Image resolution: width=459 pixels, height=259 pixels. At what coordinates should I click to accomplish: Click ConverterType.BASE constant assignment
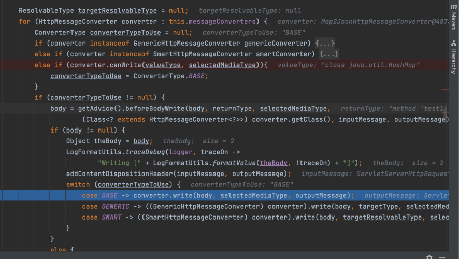[170, 76]
